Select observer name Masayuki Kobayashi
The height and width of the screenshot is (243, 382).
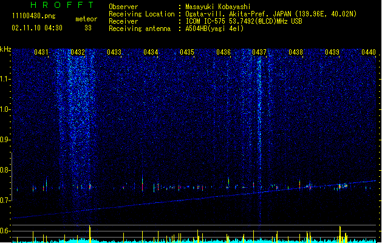coord(218,7)
